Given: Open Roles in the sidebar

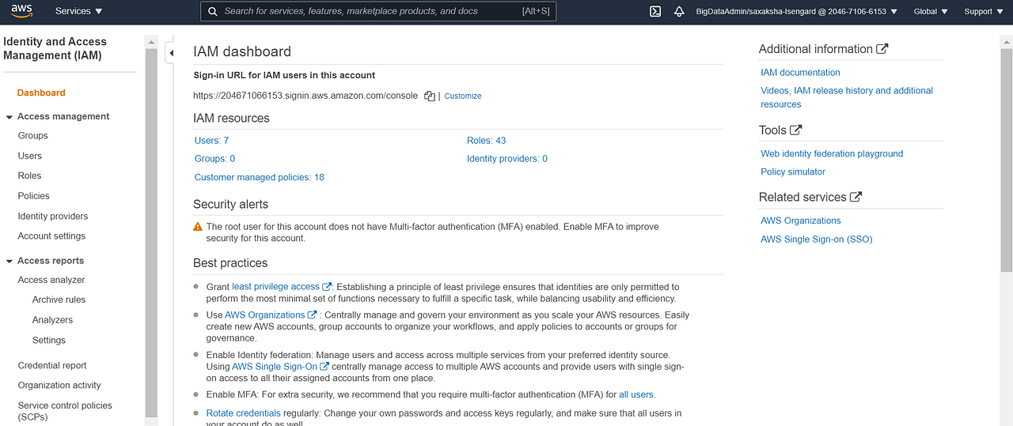Looking at the screenshot, I should pyautogui.click(x=29, y=175).
